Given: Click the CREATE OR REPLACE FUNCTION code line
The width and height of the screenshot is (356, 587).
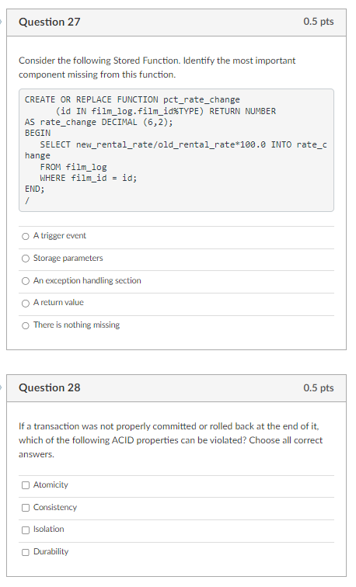Looking at the screenshot, I should click(x=132, y=99).
